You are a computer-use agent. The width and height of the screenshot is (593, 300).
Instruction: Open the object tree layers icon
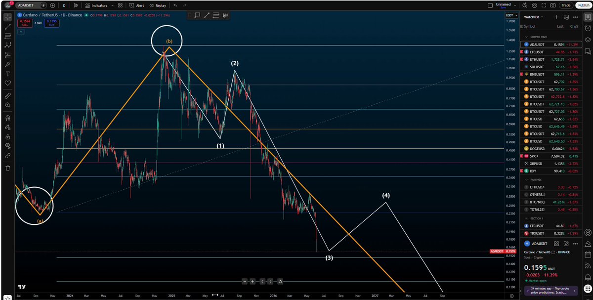coord(587,40)
